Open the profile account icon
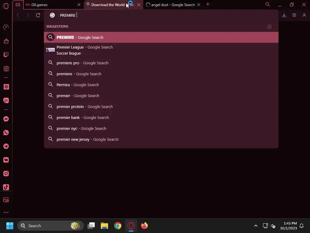Viewport: 310px width, 233px height. [x=304, y=15]
